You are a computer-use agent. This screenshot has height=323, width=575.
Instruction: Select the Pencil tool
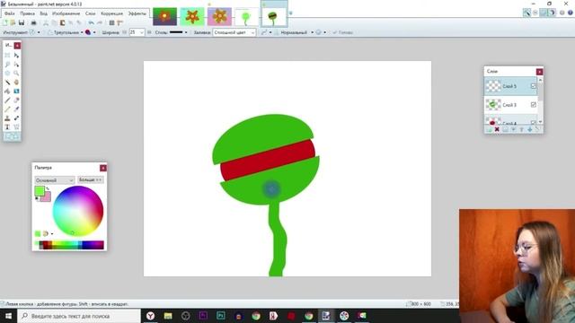7,109
